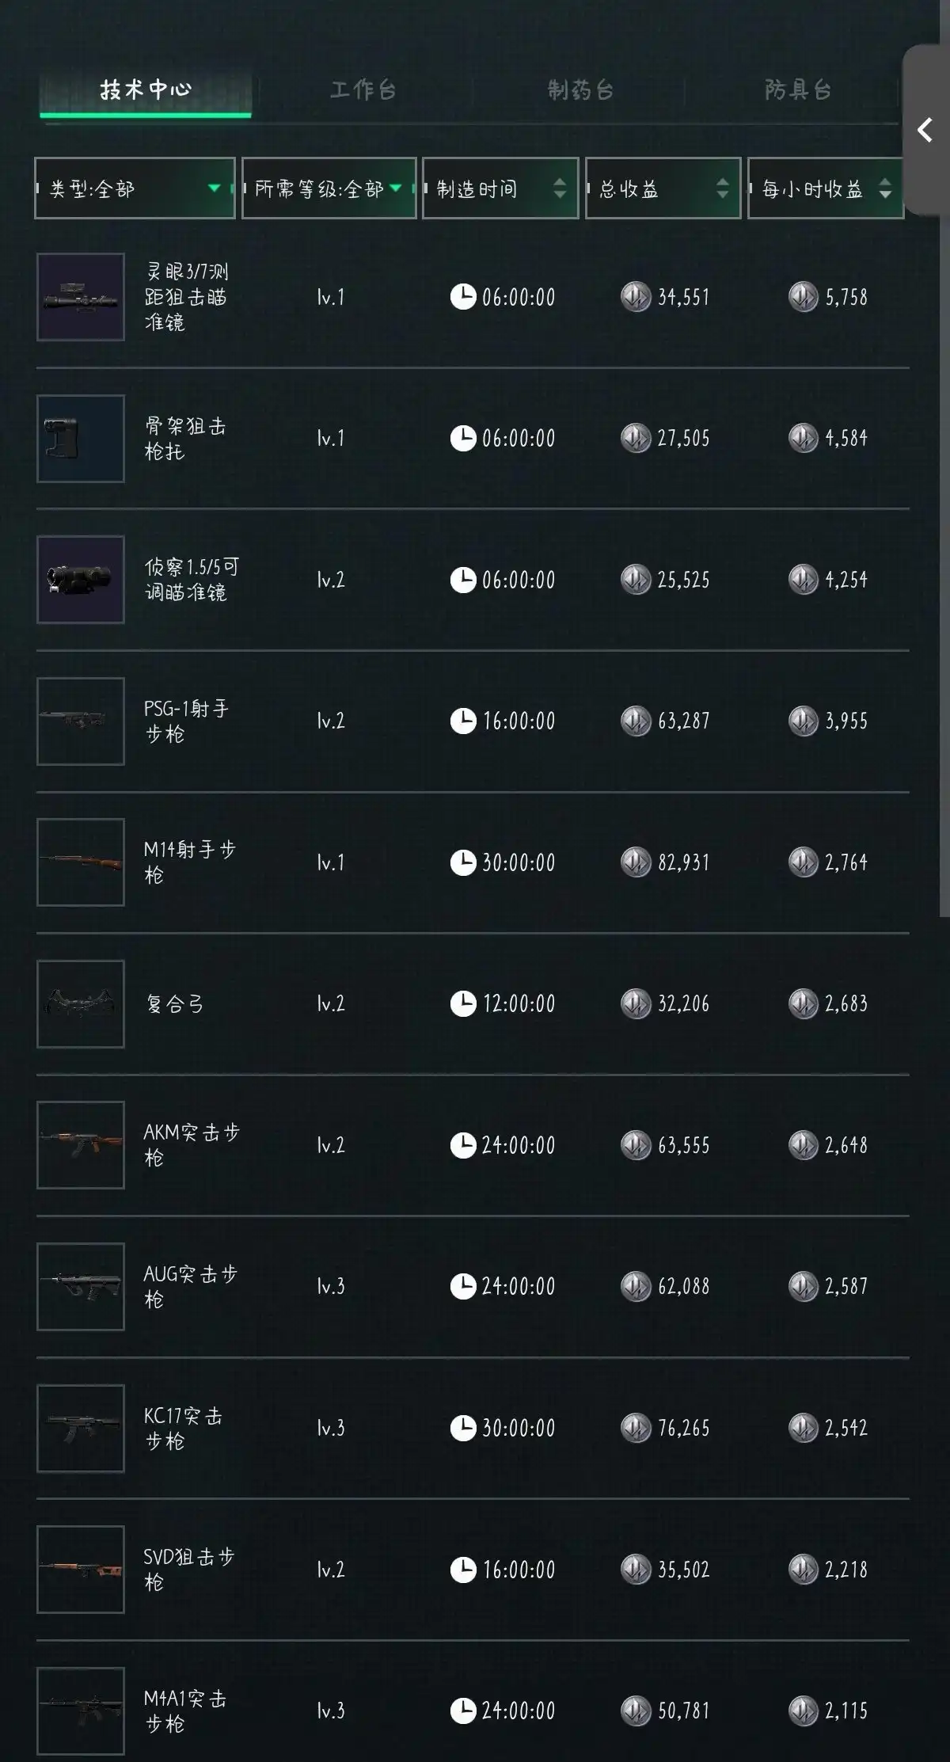The image size is (950, 1762).
Task: Switch to the 工作台 tab
Action: coord(363,90)
